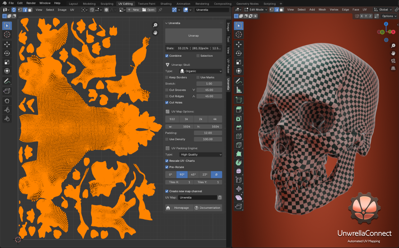Screen dimensions: 399x248
Task: Click the zoom magnifier in UV editor
Action: coord(155,25)
